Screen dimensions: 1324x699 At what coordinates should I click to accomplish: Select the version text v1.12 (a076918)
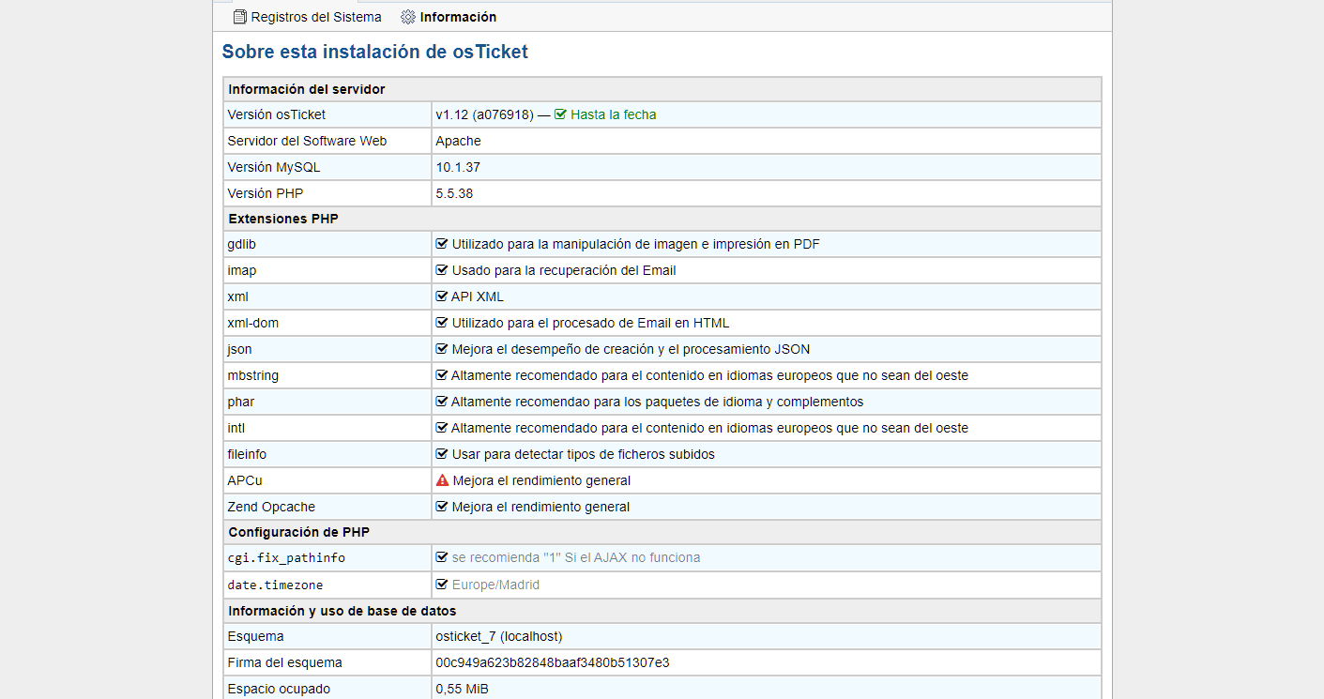pos(484,114)
